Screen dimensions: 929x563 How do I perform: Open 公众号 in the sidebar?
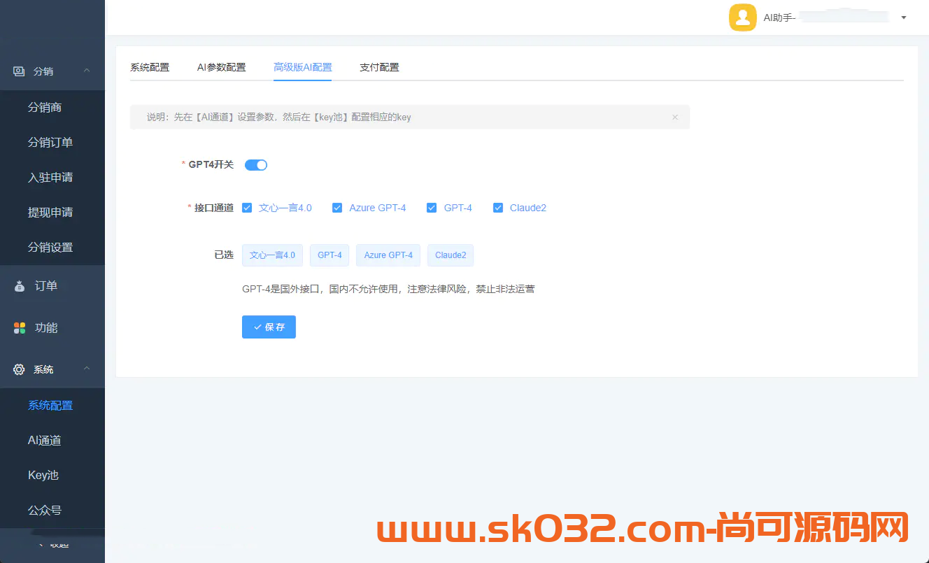(52, 511)
